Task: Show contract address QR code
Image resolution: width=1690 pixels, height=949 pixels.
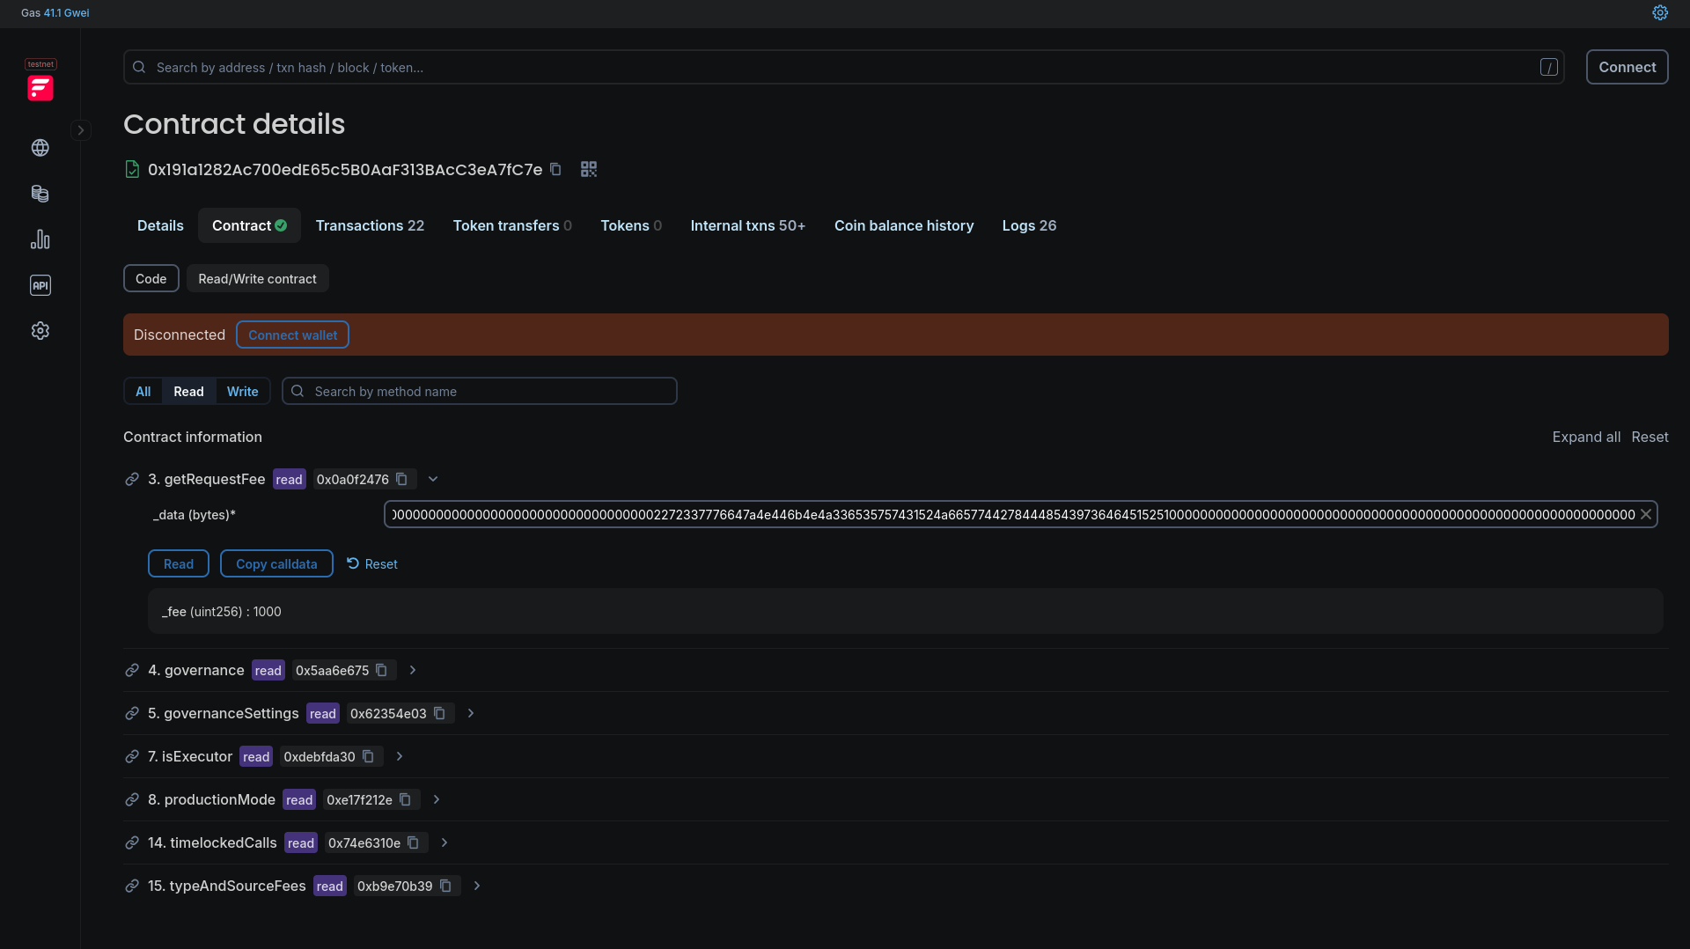Action: coord(588,168)
